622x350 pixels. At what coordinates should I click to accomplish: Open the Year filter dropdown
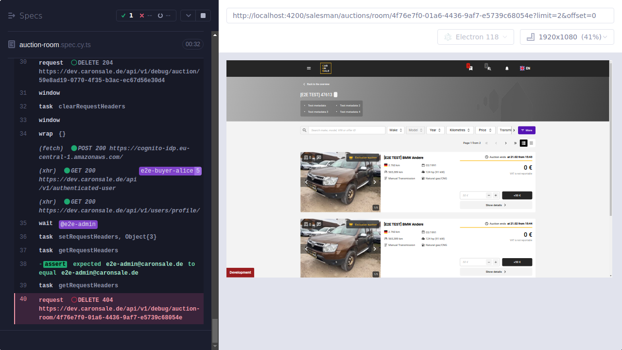coord(435,130)
